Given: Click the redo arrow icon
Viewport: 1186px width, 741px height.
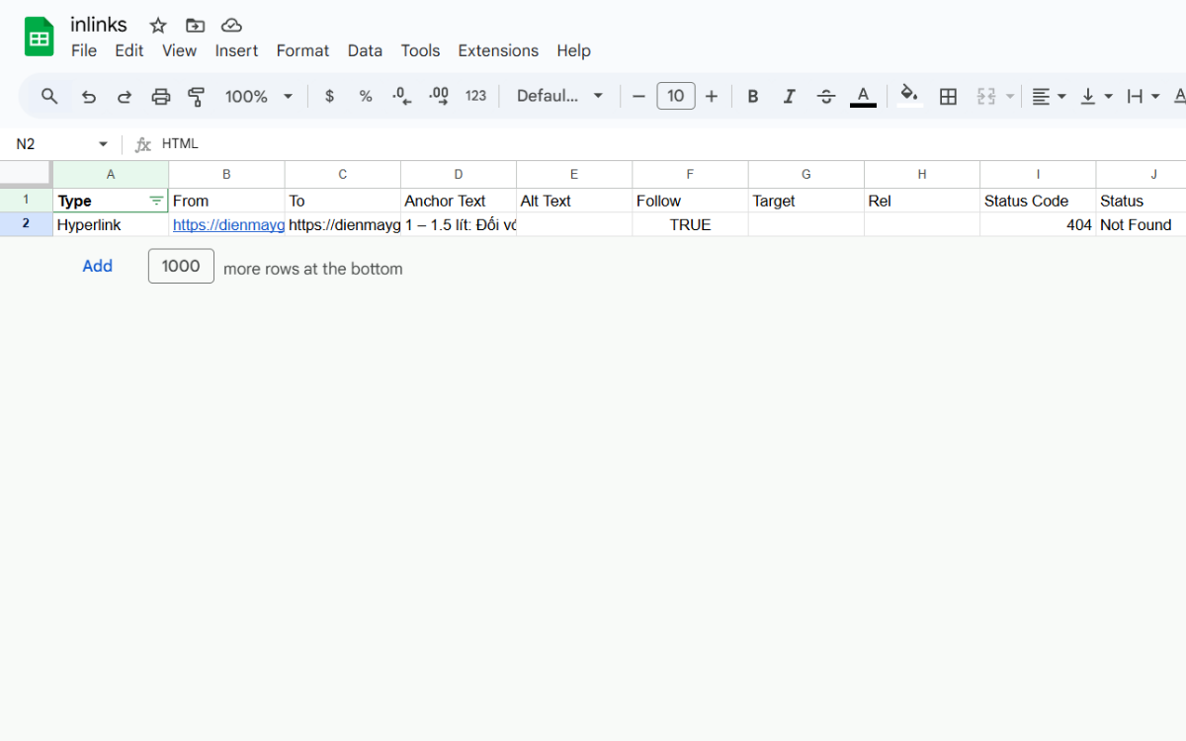Looking at the screenshot, I should point(125,96).
